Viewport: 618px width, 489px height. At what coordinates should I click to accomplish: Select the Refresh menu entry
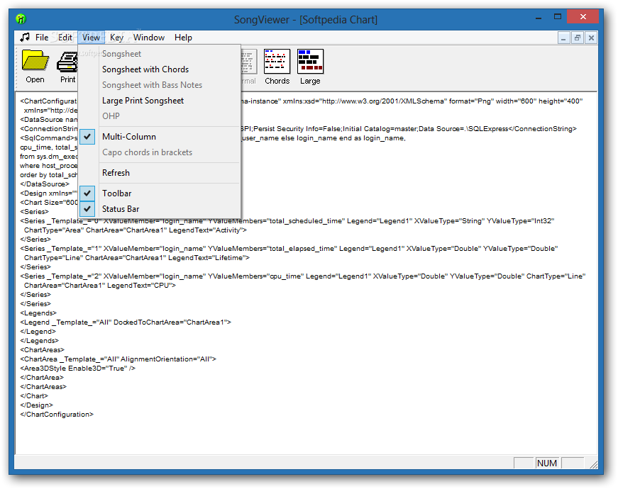[x=160, y=173]
